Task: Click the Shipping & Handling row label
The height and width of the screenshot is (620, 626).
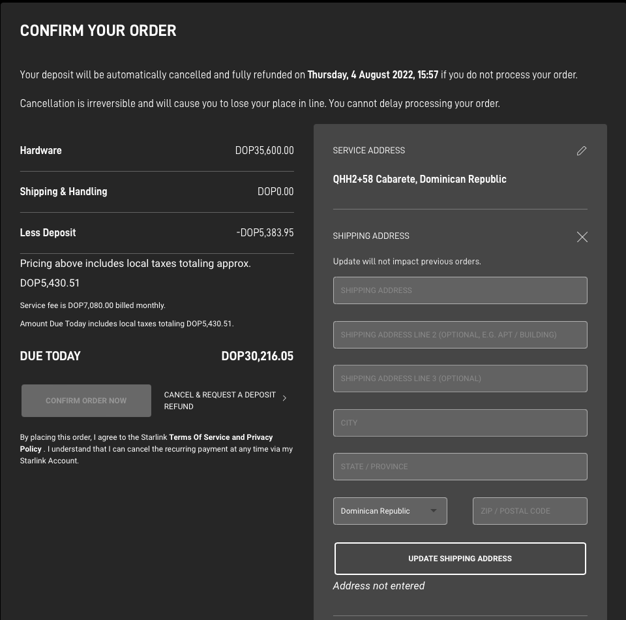Action: coord(63,192)
